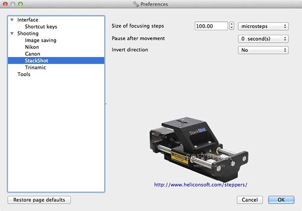Select the Nikon settings page

click(32, 47)
